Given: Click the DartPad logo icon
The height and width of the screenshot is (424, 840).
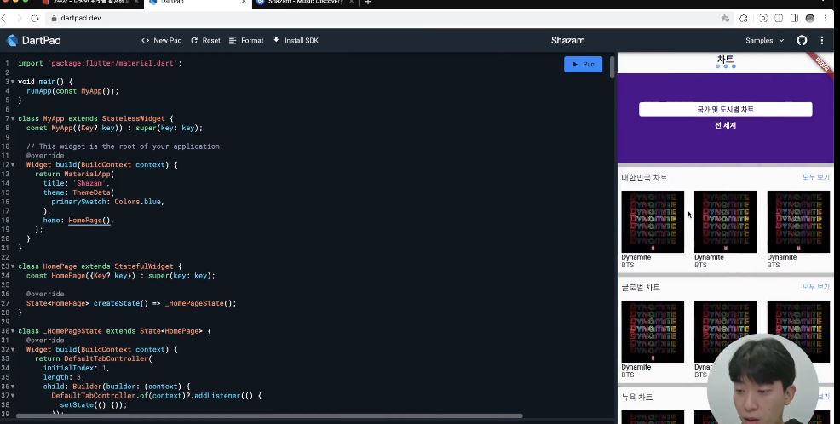Looking at the screenshot, I should tap(12, 40).
